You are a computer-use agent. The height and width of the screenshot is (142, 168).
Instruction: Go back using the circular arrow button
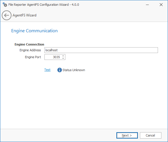(x=7, y=15)
